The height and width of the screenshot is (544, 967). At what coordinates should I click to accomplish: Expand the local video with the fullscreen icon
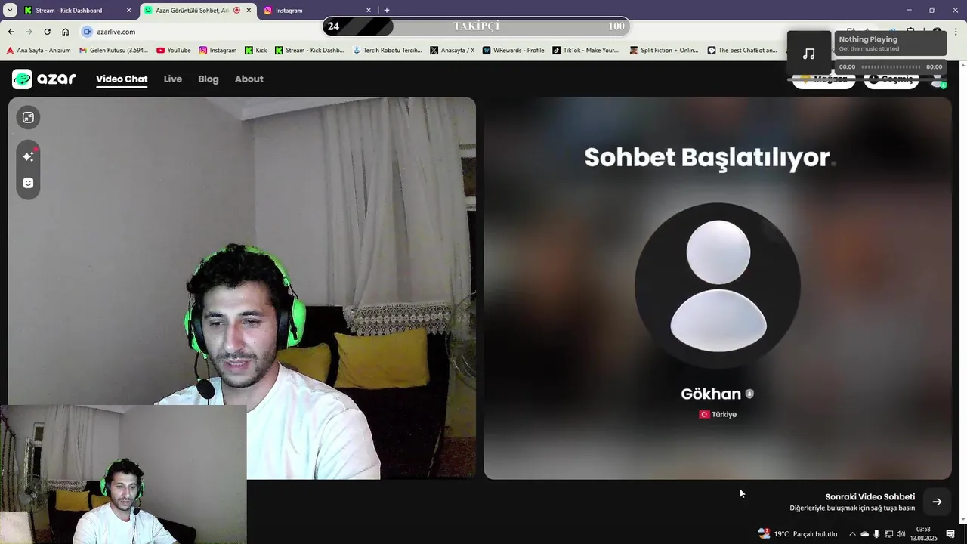[x=28, y=117]
